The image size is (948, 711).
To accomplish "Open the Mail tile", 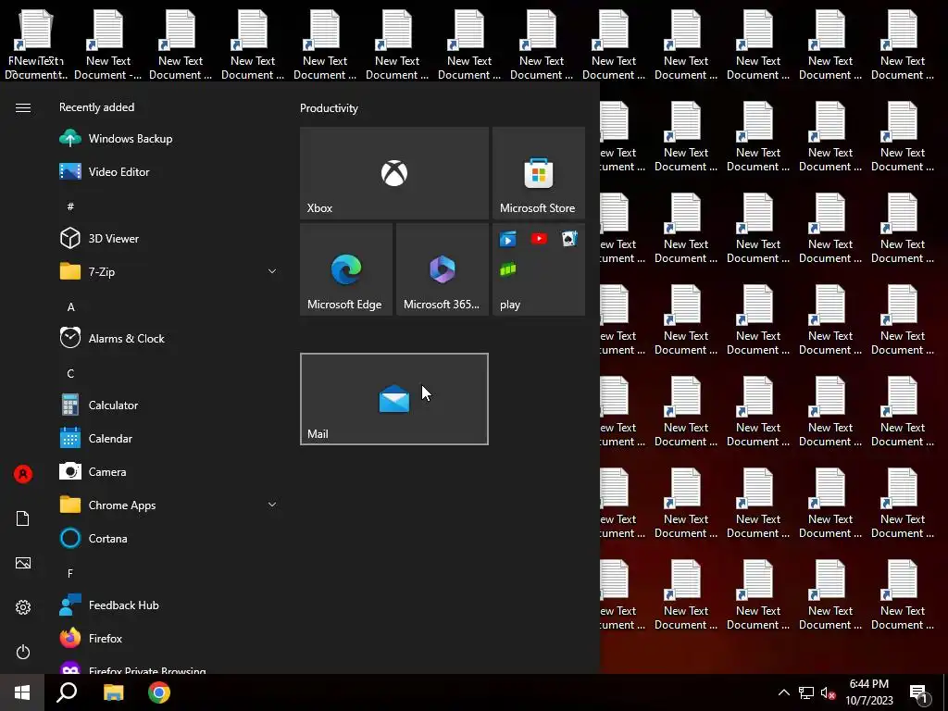I will coord(394,399).
